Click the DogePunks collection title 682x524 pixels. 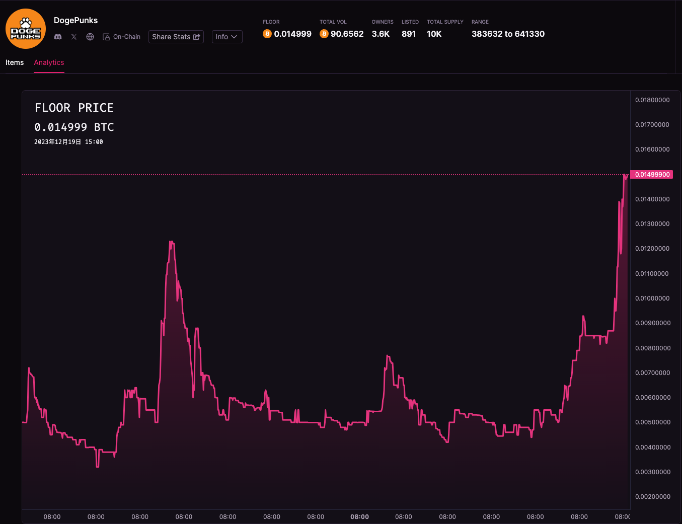[x=75, y=20]
